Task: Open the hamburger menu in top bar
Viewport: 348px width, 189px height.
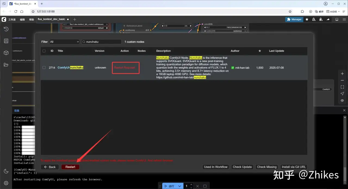Action: [344, 19]
